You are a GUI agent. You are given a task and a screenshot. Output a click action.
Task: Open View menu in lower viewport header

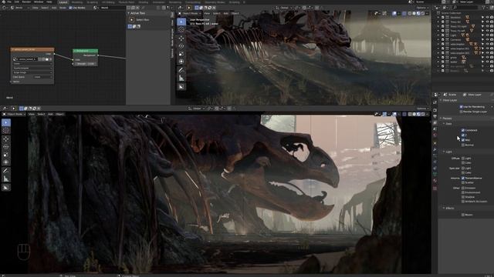(x=32, y=115)
